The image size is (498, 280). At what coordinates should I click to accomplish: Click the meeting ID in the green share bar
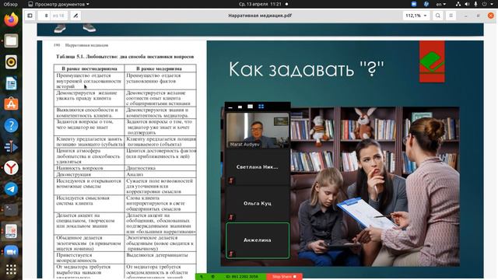[x=242, y=277]
